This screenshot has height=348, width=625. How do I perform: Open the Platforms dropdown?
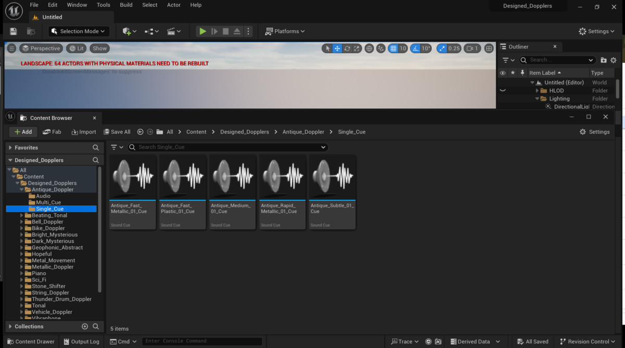point(285,31)
